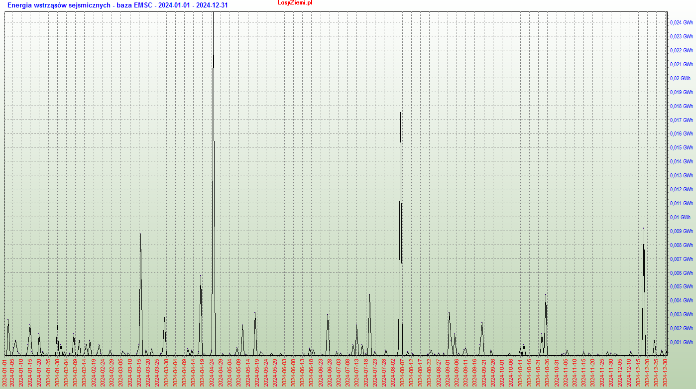
Task: Click the tip of the mid-March peak
Action: [x=140, y=234]
